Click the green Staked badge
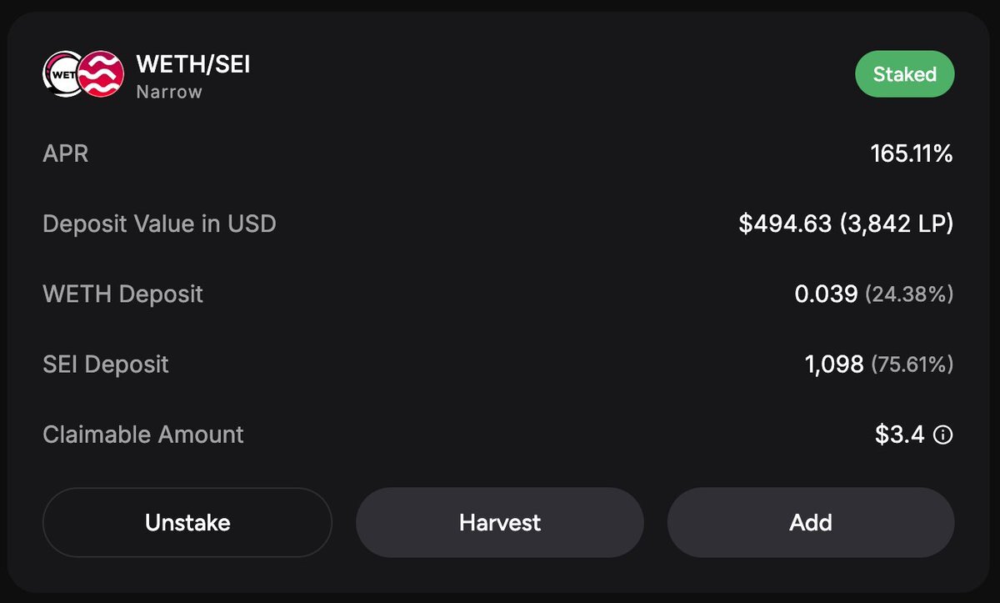 (x=905, y=74)
